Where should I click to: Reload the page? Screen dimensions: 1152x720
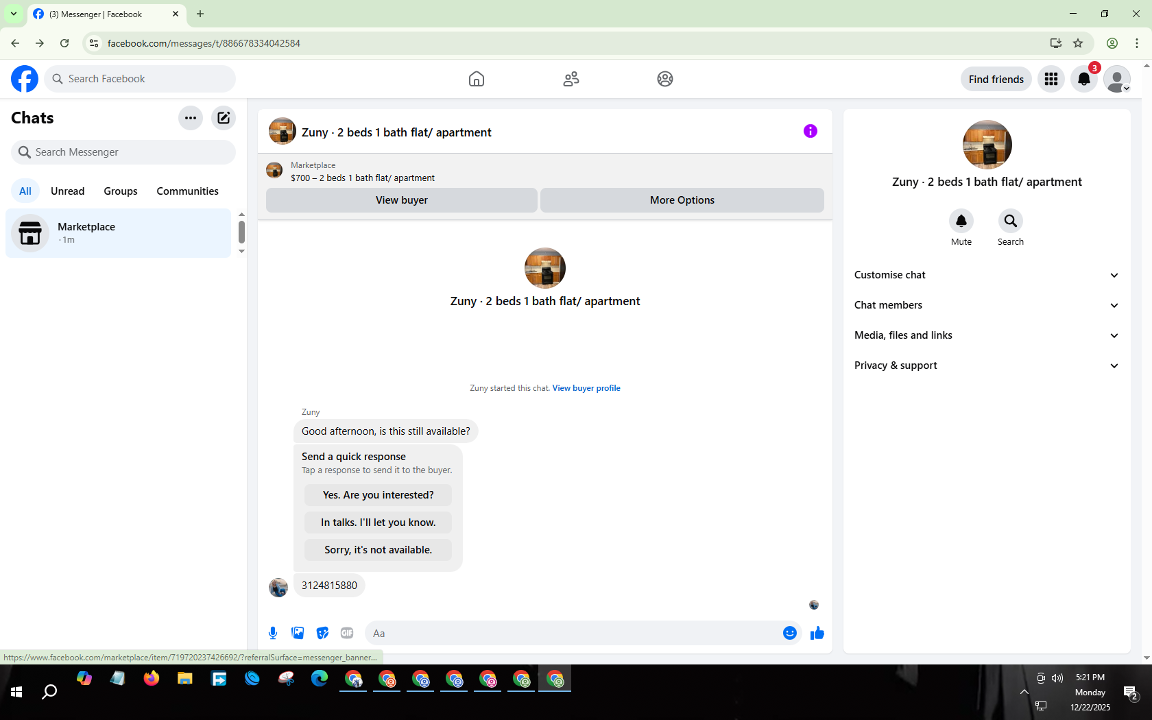pos(64,43)
